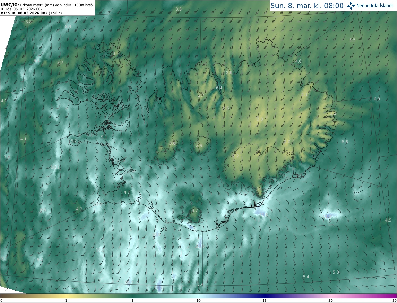Click the color scale tick label 10
This screenshot has height=303, width=397.
tap(198, 301)
